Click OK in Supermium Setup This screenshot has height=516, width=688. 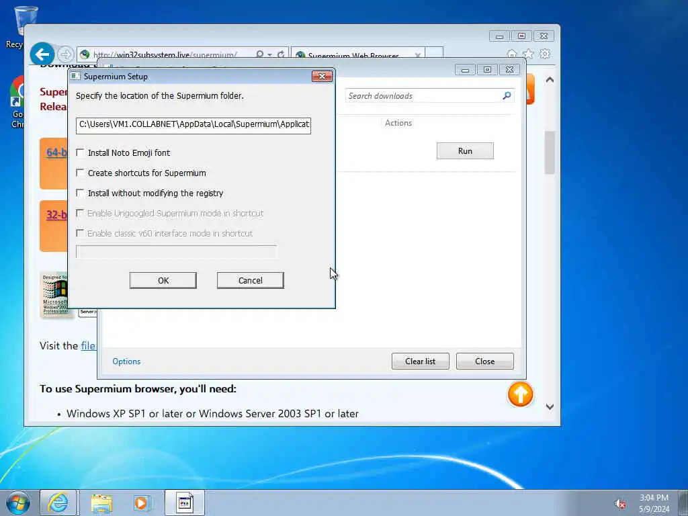163,280
